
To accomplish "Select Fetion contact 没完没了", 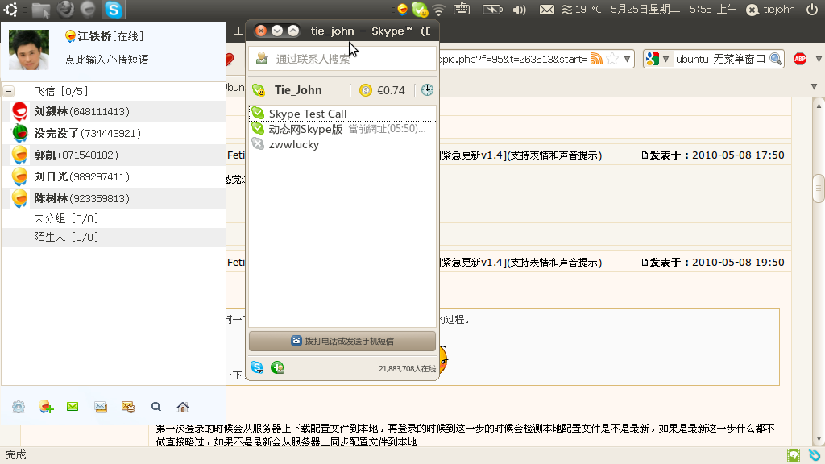I will tap(114, 133).
